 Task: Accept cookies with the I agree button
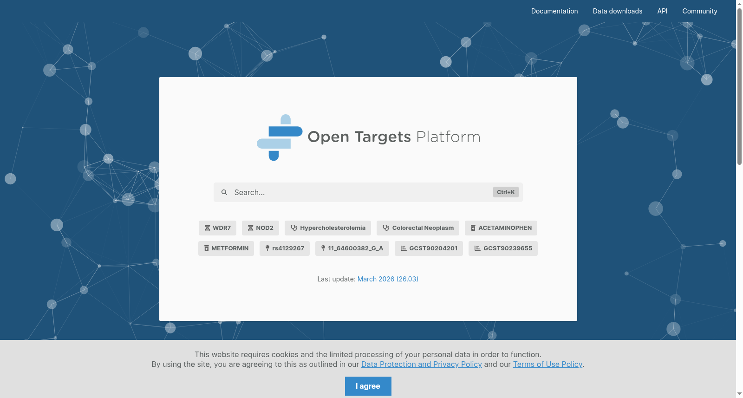(x=368, y=386)
